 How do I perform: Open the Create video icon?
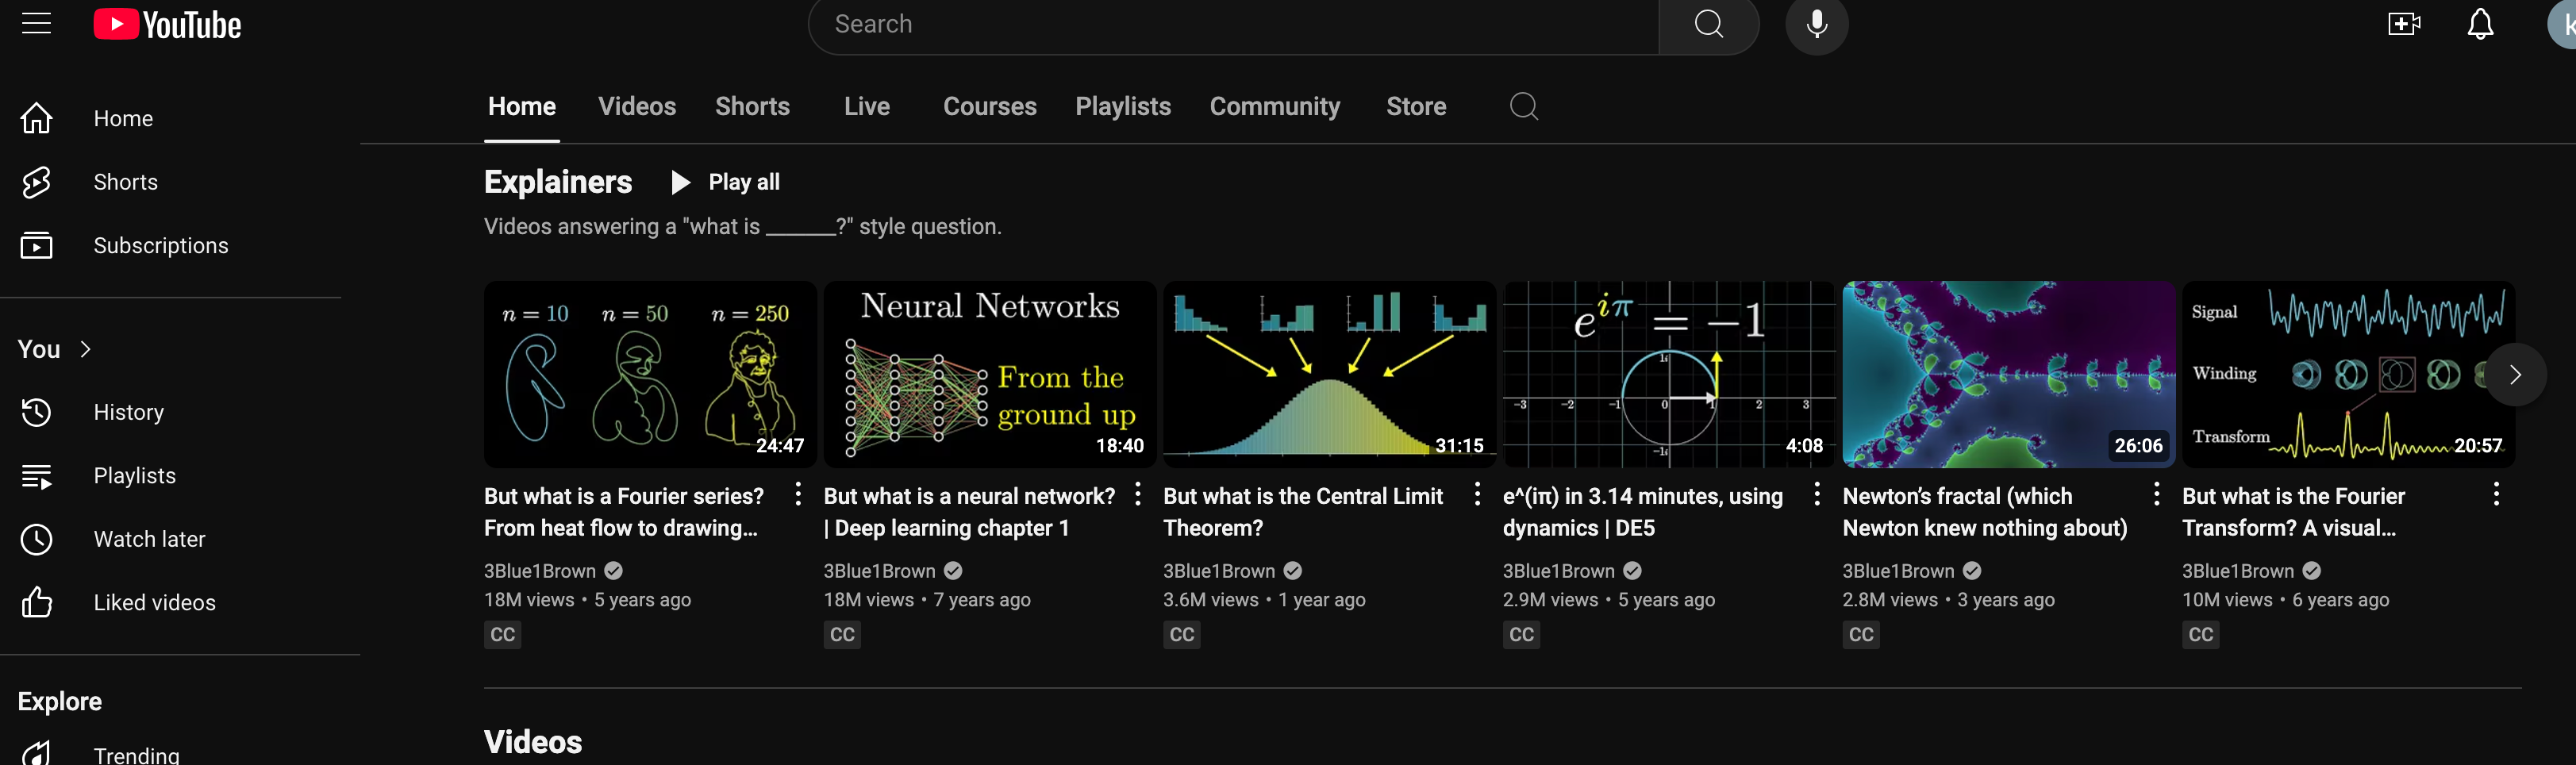(x=2403, y=24)
